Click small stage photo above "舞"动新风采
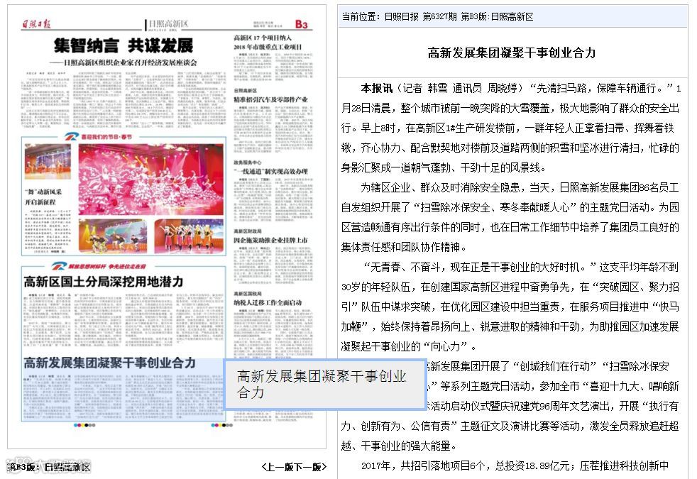This screenshot has width=697, height=479. pos(48,162)
